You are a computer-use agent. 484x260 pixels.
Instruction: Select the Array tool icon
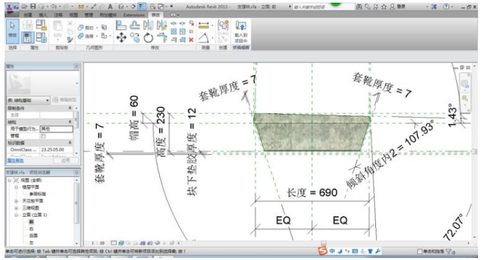pyautogui.click(x=174, y=31)
